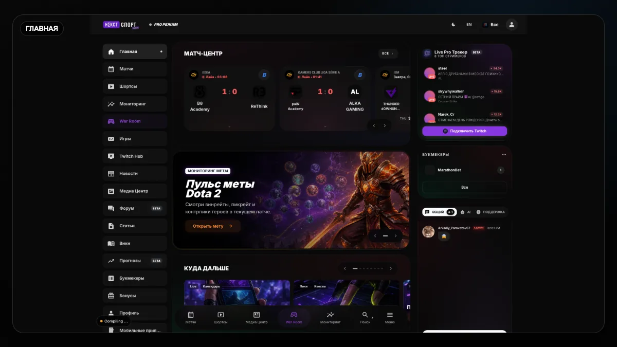This screenshot has height=347, width=617.
Task: Click the Открыть мету button
Action: [213, 226]
